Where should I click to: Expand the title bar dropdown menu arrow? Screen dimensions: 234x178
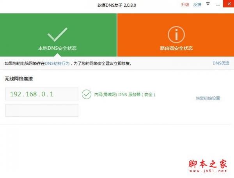(x=208, y=4)
